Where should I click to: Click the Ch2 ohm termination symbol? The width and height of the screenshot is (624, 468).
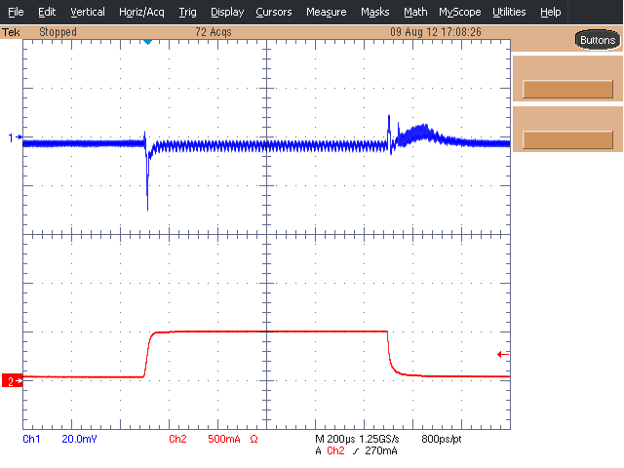coord(253,440)
